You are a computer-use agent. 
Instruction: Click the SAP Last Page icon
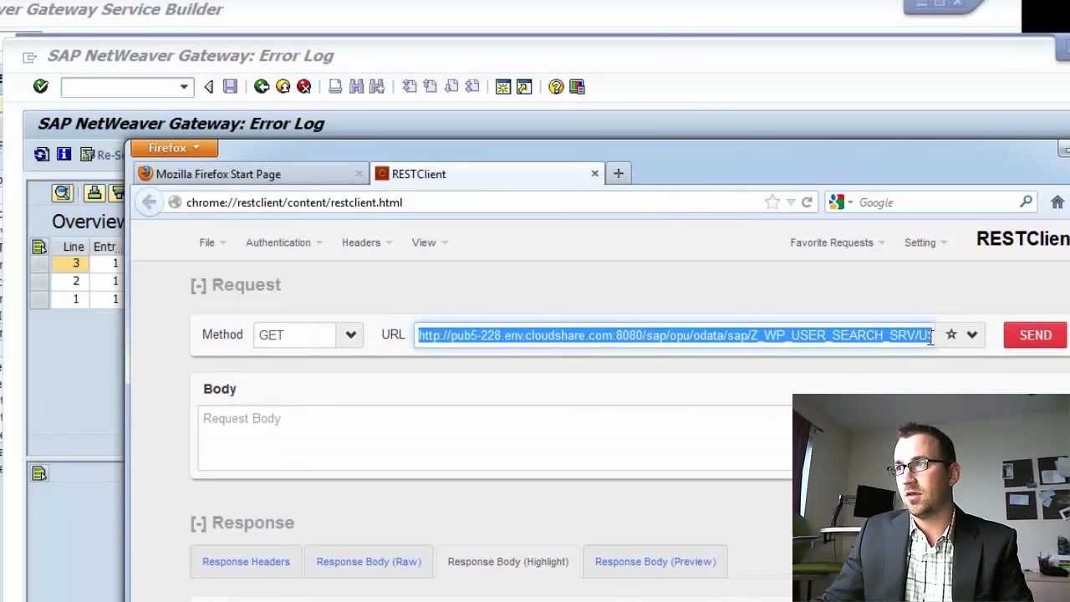click(x=472, y=86)
